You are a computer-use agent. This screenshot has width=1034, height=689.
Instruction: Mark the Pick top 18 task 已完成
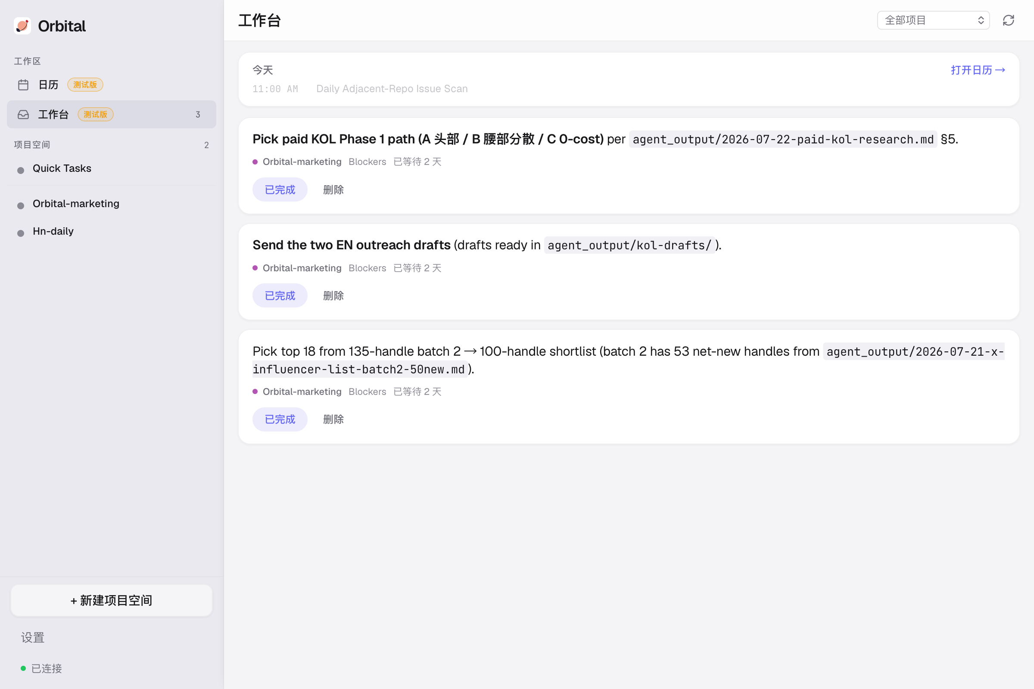click(280, 419)
